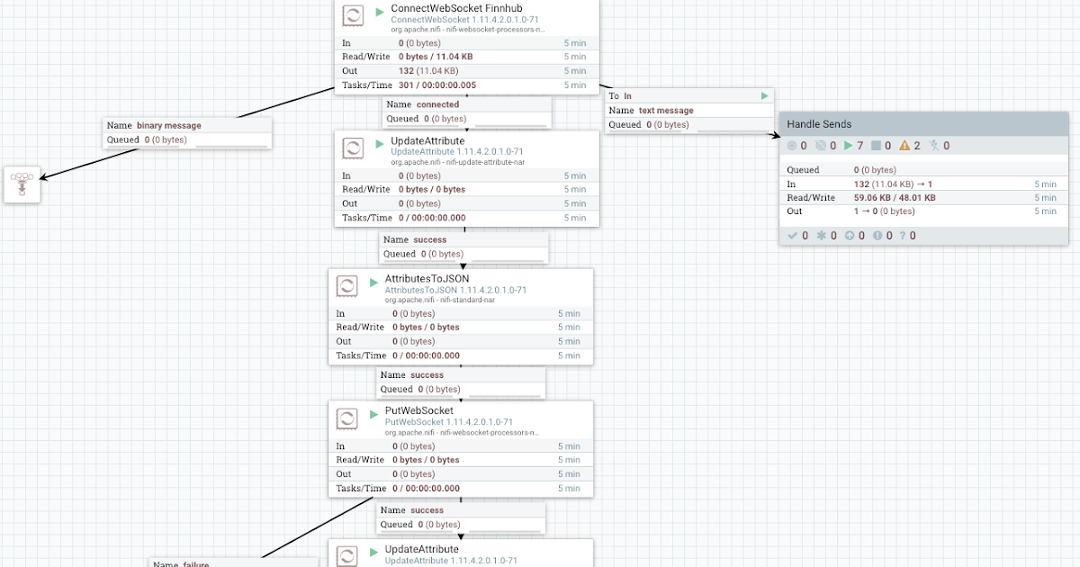Click the To In jump arrow on text message connection
1080x567 pixels.
coord(763,95)
